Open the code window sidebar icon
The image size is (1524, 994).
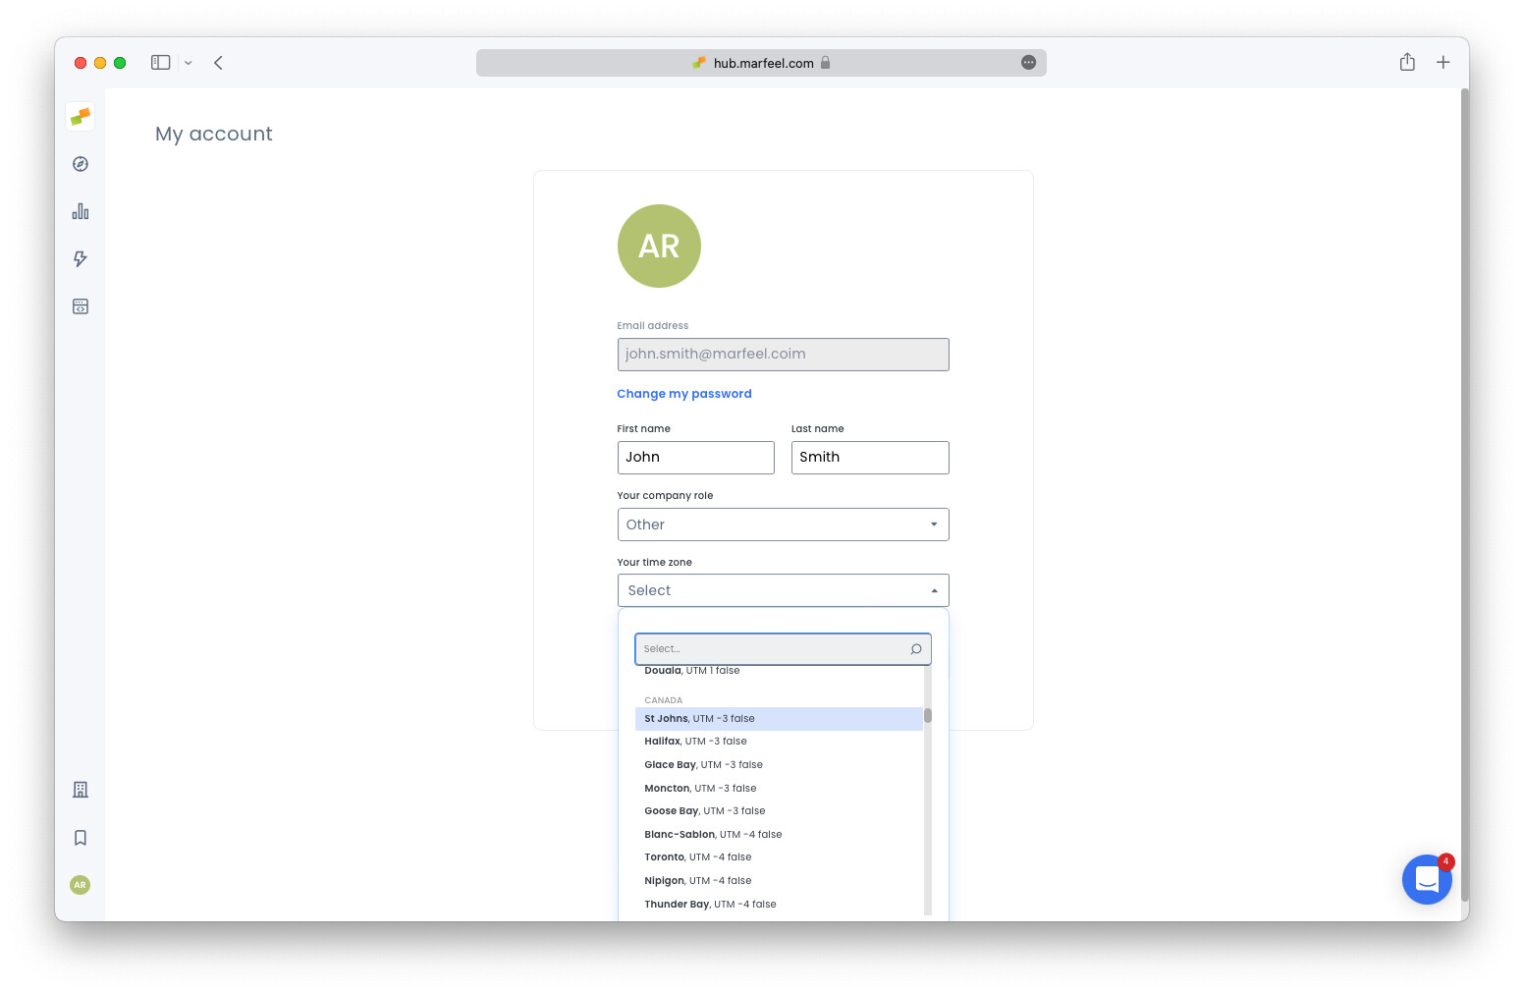click(80, 305)
